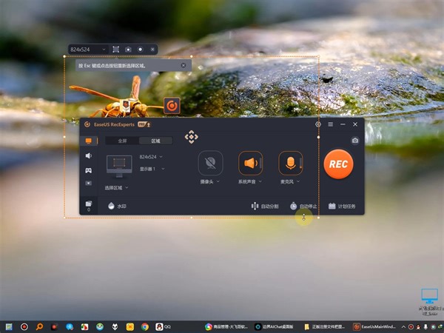Image resolution: width=444 pixels, height=333 pixels.
Task: Click the yellow square taskbar icon
Action: pos(130,327)
